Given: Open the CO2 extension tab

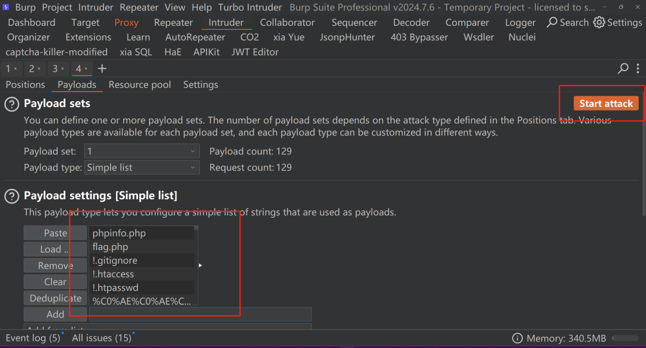Looking at the screenshot, I should pyautogui.click(x=249, y=37).
